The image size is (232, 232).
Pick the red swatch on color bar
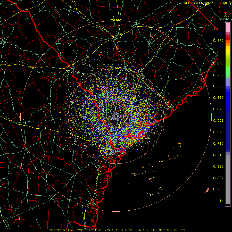(x=228, y=39)
